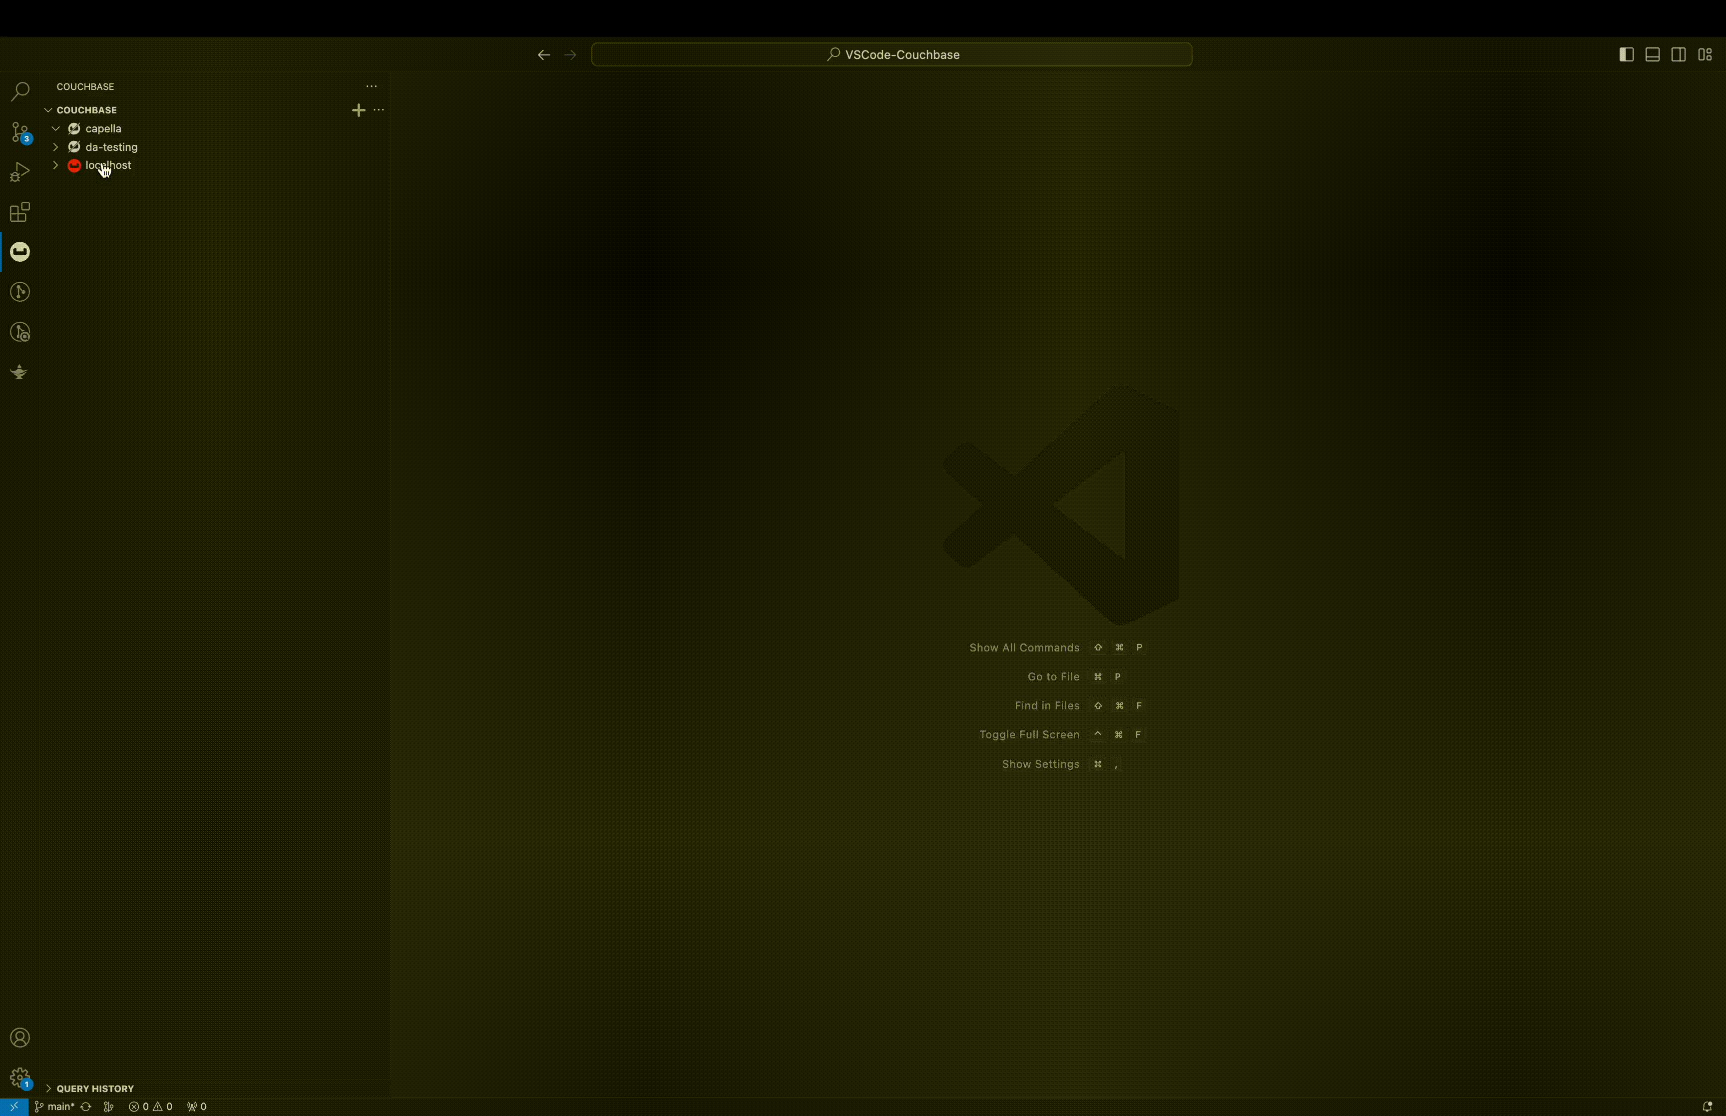Select the da-testing cluster row

215,147
